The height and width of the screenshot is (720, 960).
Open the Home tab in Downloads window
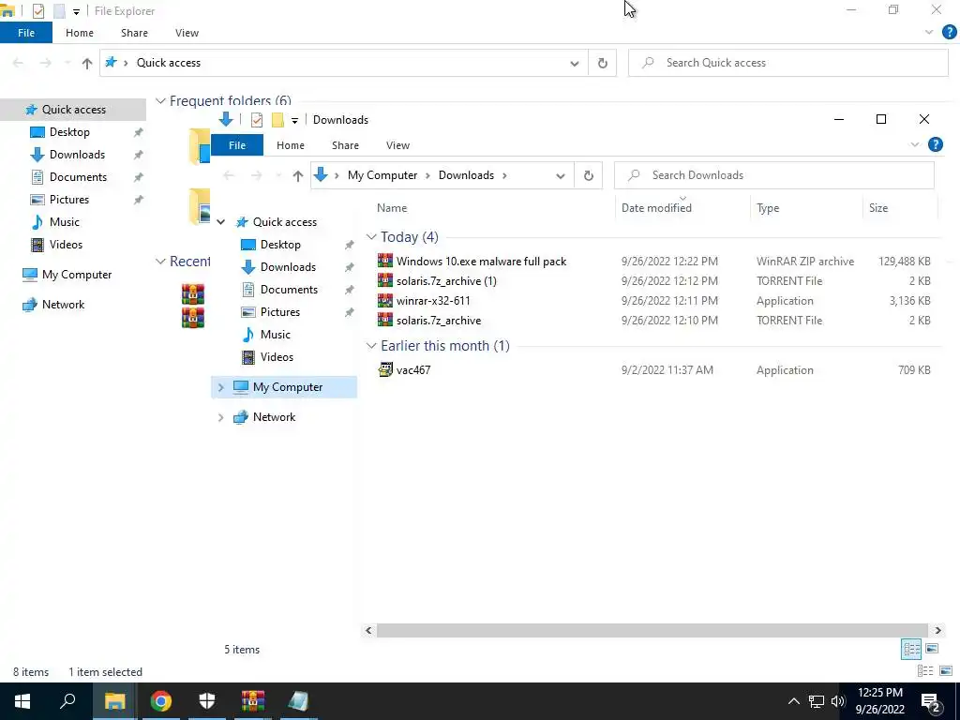coord(291,145)
